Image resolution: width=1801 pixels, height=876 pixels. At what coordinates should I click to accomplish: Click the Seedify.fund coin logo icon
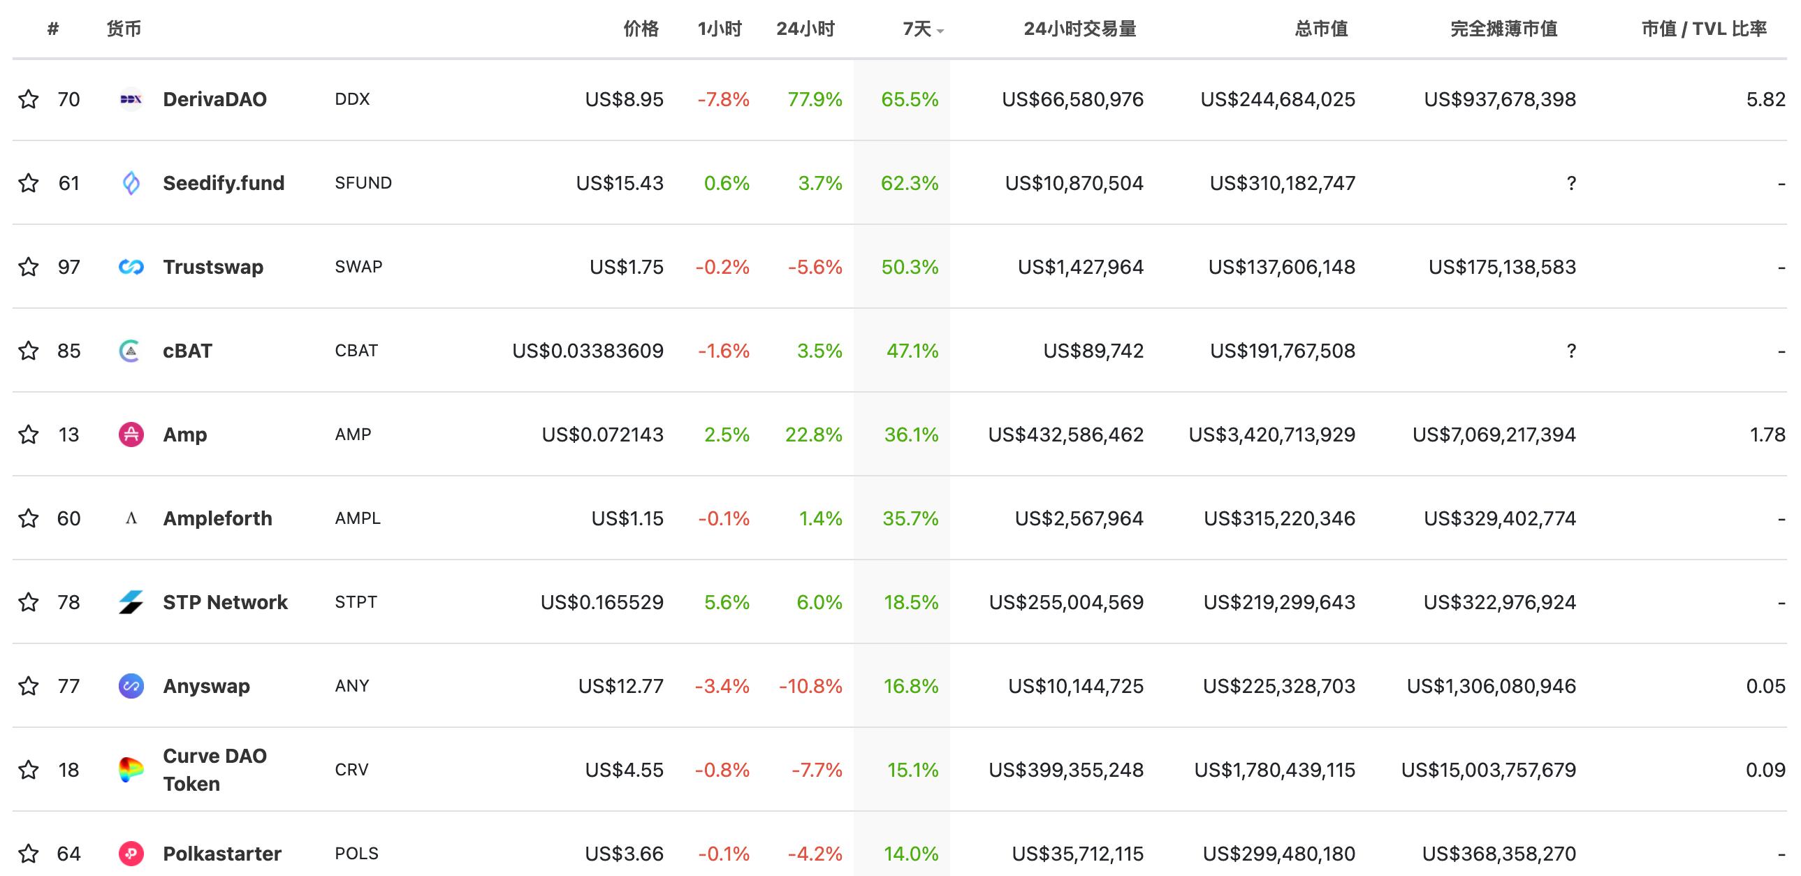tap(131, 183)
